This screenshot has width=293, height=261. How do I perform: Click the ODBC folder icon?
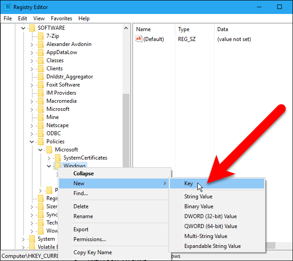pos(41,133)
